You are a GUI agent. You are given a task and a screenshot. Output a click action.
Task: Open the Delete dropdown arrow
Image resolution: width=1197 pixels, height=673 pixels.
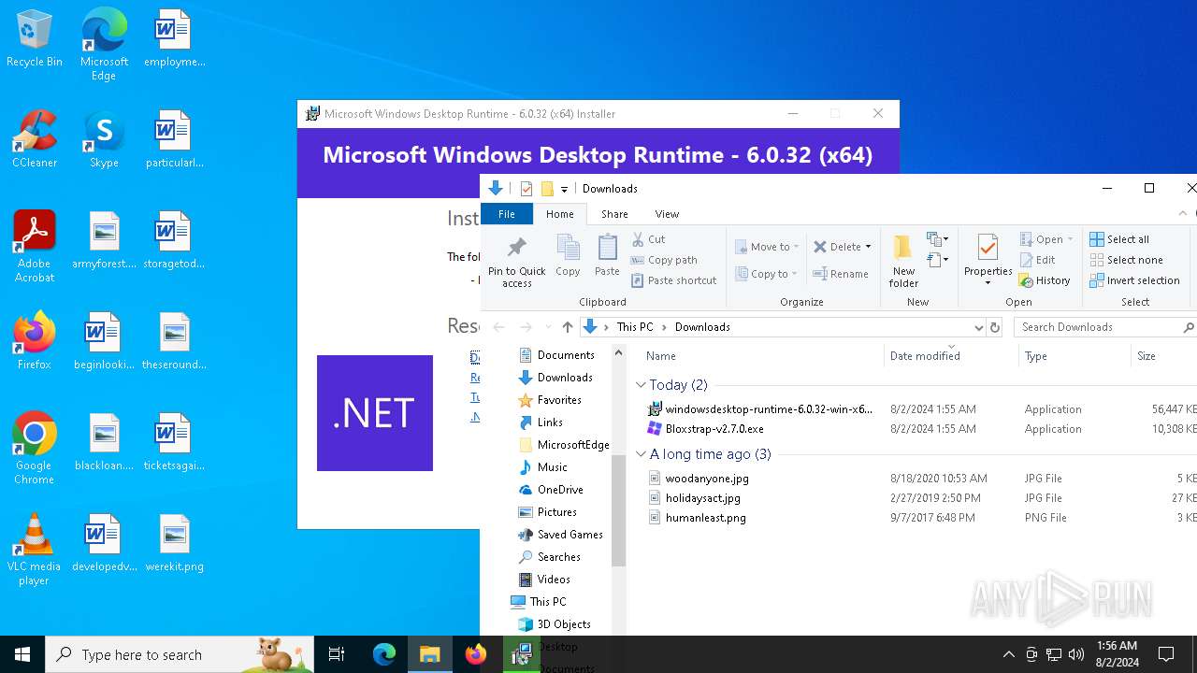tap(868, 247)
